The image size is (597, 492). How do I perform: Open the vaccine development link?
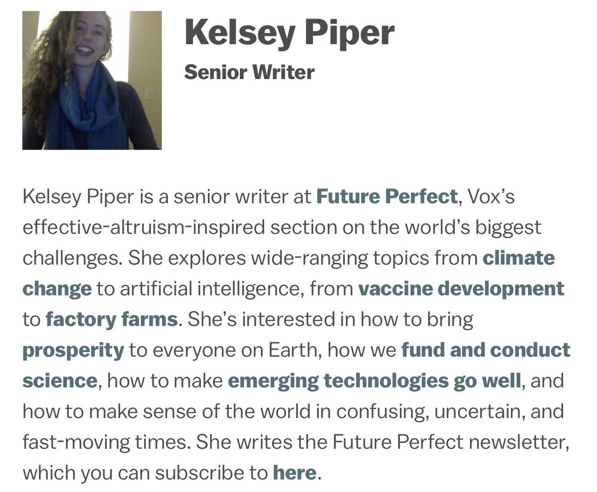pos(461,289)
